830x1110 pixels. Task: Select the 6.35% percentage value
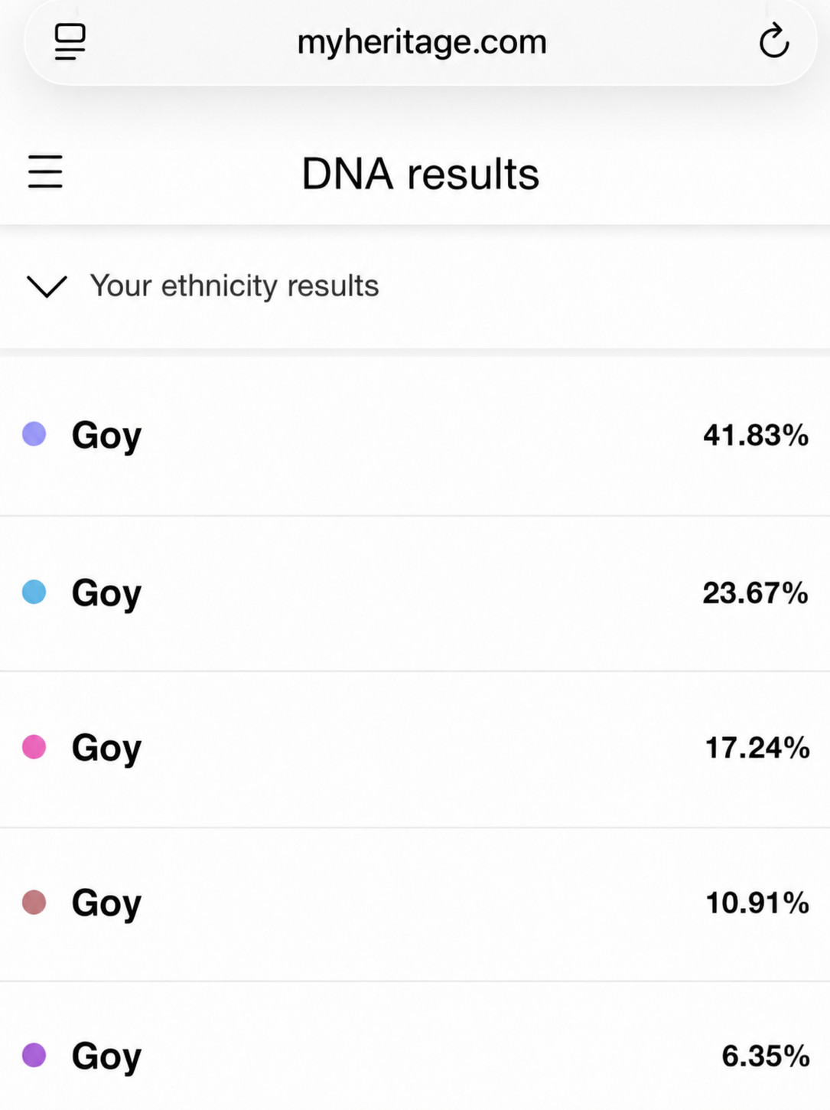click(x=766, y=1056)
